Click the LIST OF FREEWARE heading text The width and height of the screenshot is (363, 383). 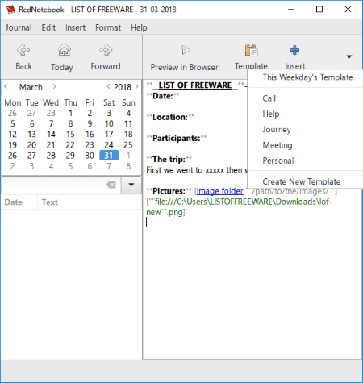pyautogui.click(x=195, y=85)
